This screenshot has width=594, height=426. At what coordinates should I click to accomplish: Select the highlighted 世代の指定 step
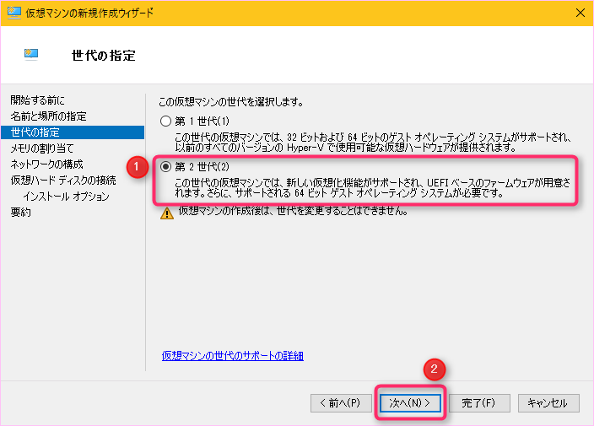(73, 132)
